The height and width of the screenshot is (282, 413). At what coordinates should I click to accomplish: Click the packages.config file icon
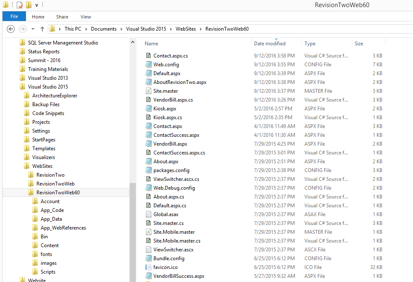coord(148,170)
